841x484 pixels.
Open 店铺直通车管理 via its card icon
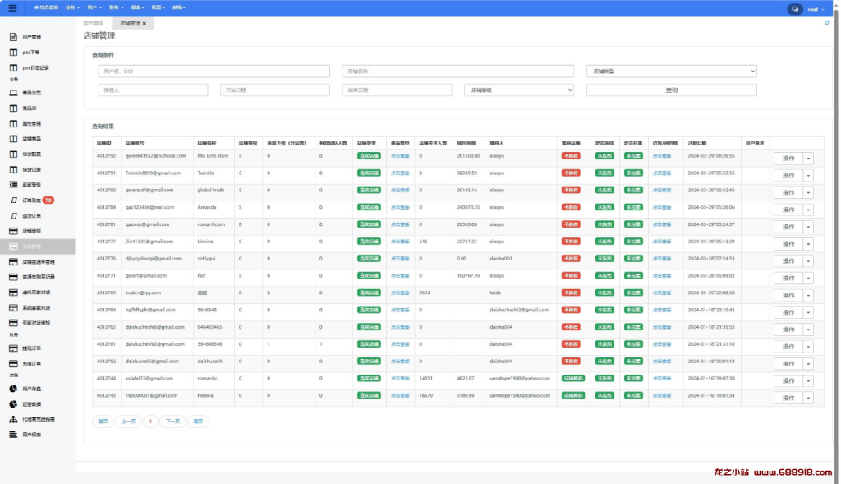tap(13, 262)
